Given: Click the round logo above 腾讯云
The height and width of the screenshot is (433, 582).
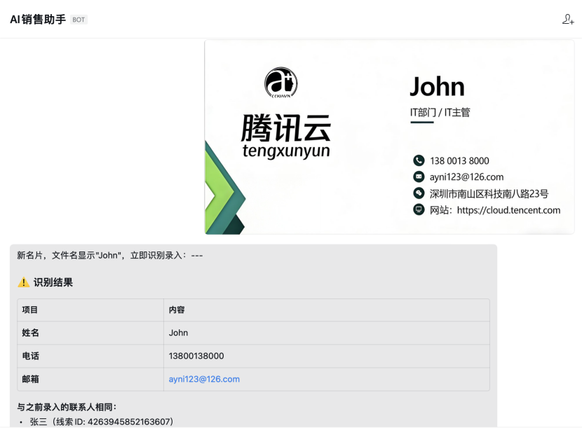Looking at the screenshot, I should [280, 83].
